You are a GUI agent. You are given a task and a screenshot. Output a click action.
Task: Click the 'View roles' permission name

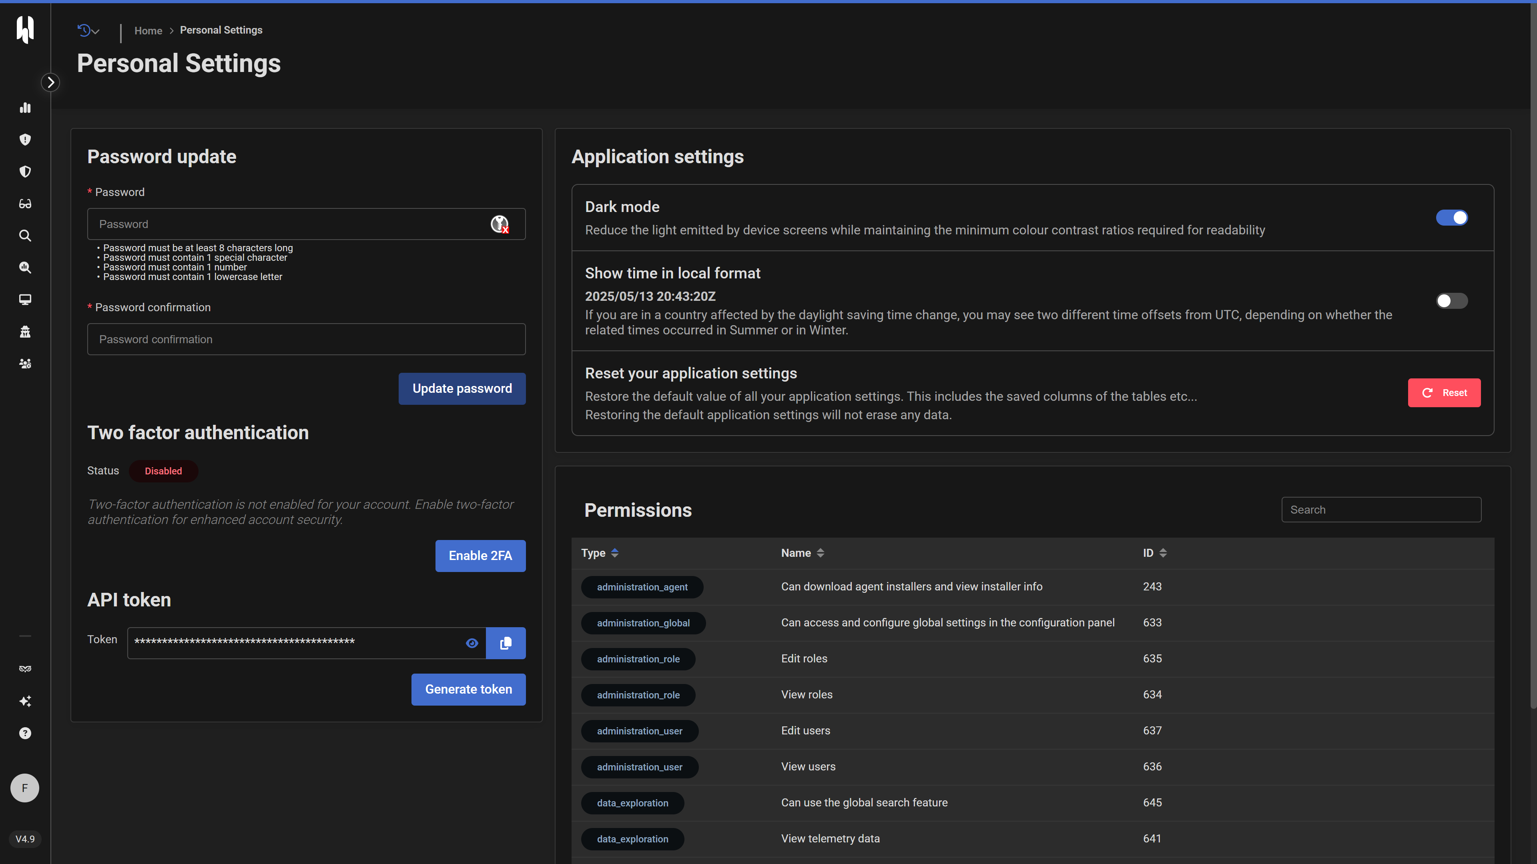pyautogui.click(x=807, y=695)
